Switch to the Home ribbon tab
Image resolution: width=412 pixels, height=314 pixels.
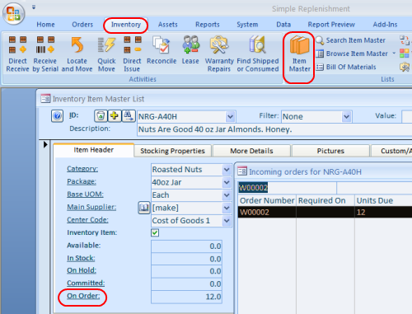pos(45,25)
